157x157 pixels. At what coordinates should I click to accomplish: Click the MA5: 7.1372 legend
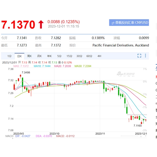[21, 66]
